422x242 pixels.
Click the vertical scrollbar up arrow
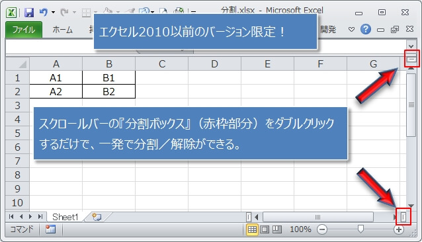tap(411, 69)
